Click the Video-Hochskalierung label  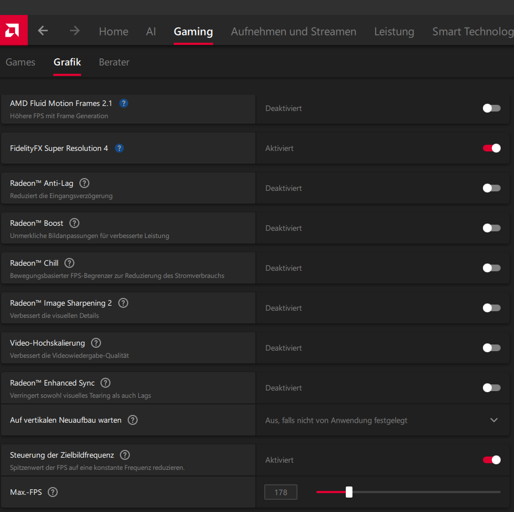coord(48,343)
